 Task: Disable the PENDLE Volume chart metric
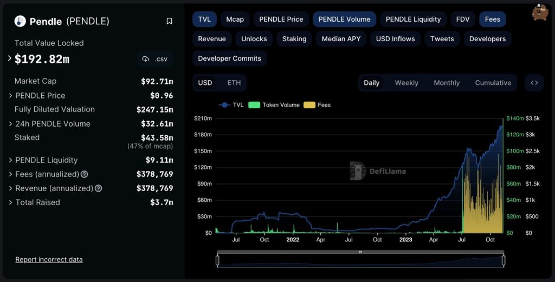[344, 19]
